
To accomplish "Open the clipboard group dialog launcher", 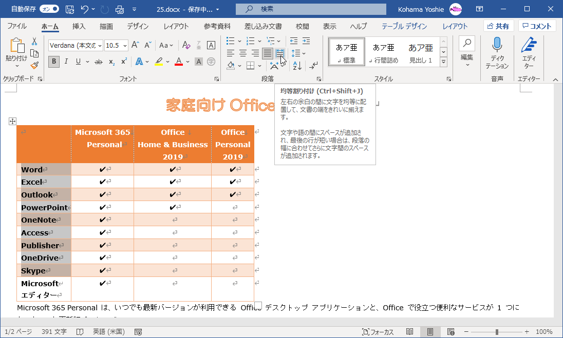I will pyautogui.click(x=40, y=79).
